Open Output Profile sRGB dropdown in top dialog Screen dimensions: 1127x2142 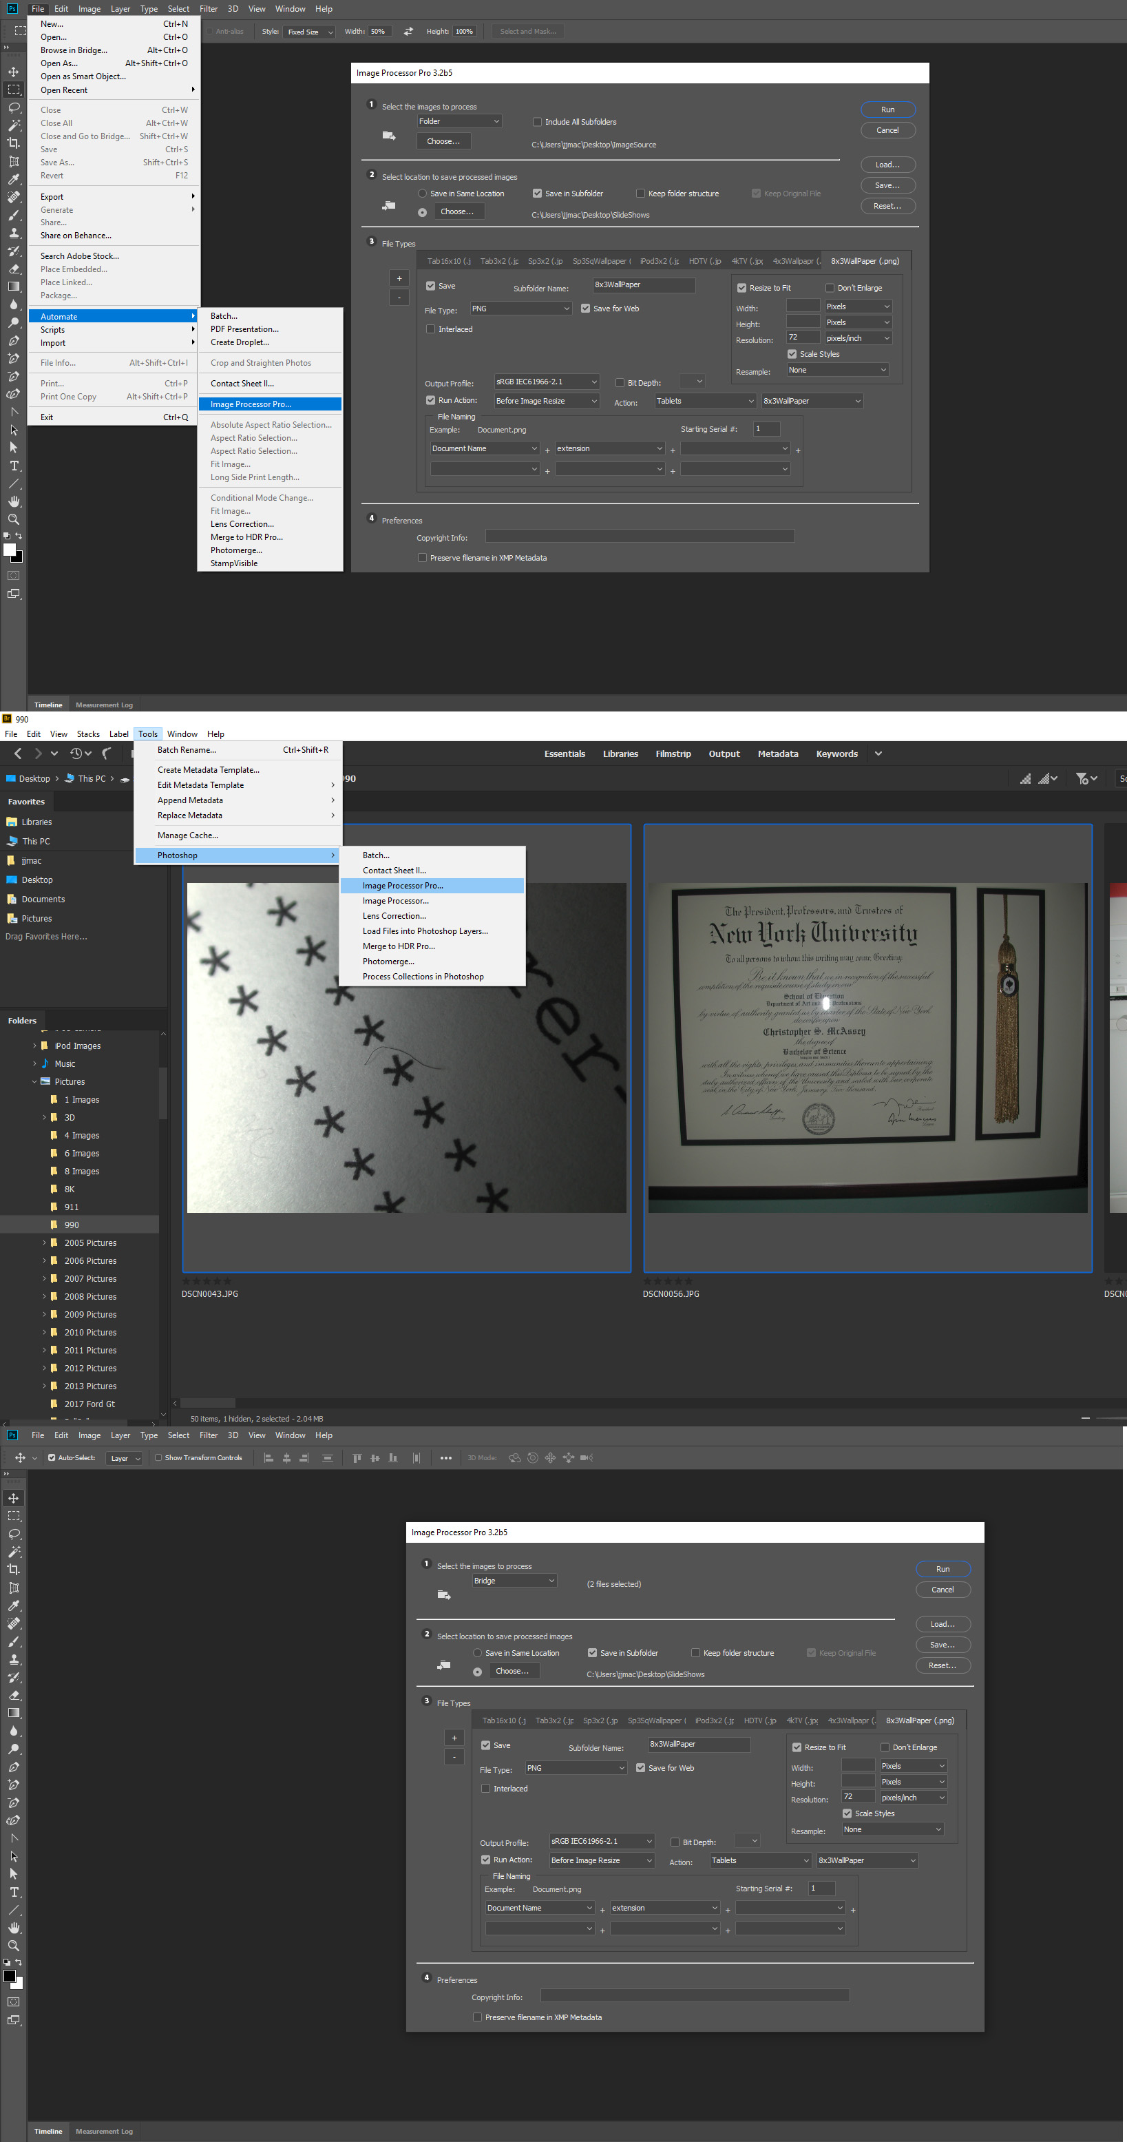[547, 382]
